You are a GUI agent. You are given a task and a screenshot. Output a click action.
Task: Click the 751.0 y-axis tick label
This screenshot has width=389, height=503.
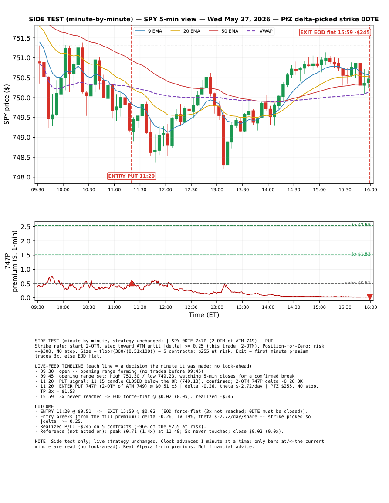21,58
